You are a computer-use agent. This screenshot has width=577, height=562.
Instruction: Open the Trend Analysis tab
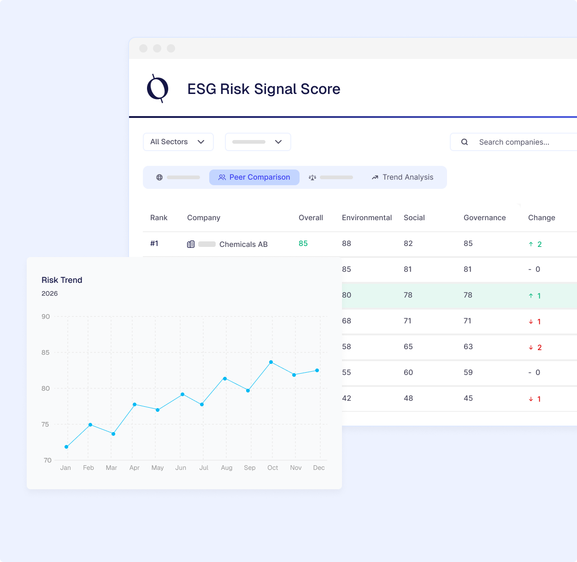click(403, 177)
